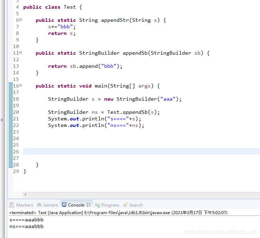Close the Console view with X icon
Screen dimensions: 260x238
(x=89, y=205)
